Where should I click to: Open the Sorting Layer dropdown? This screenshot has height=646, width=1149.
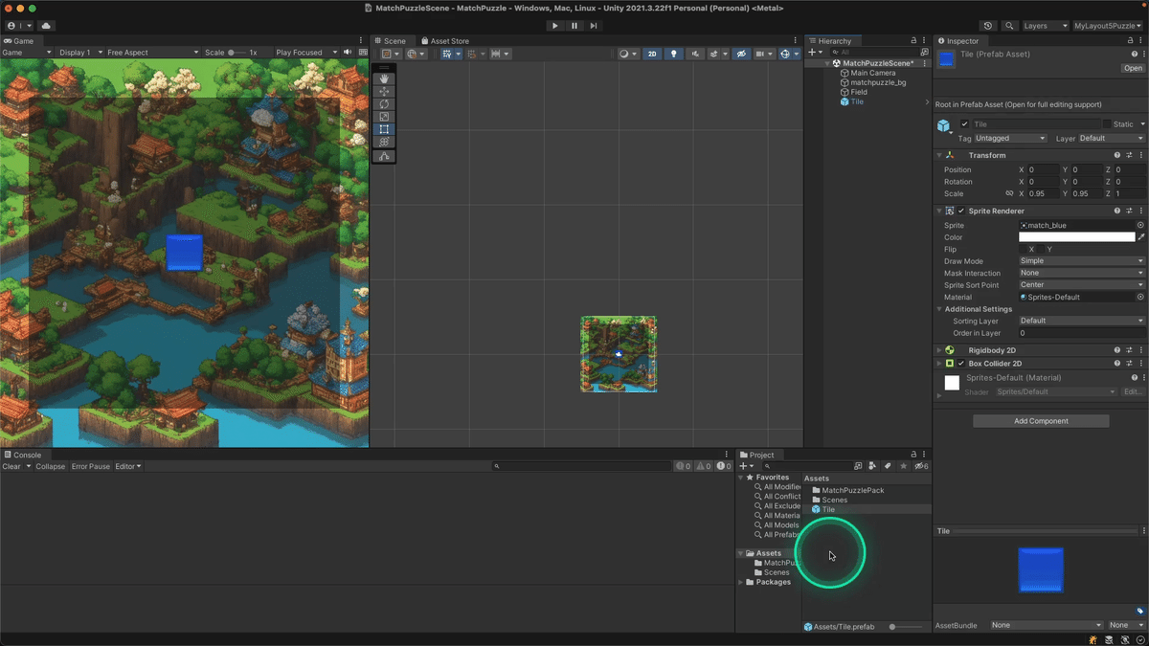pyautogui.click(x=1082, y=321)
